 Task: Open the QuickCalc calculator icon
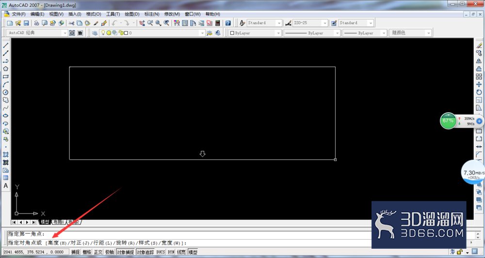[217, 23]
